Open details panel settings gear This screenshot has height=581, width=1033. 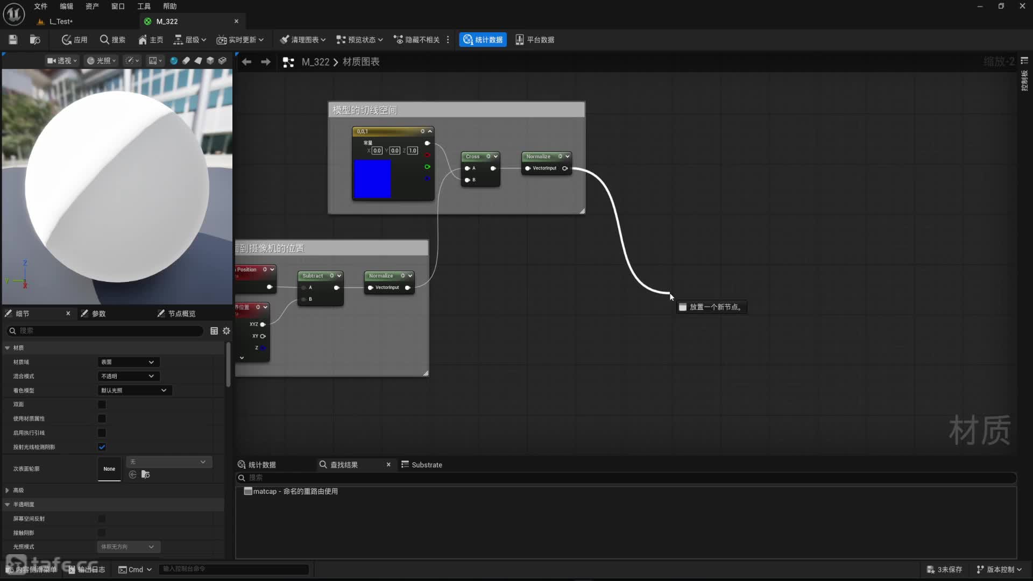[x=227, y=331]
